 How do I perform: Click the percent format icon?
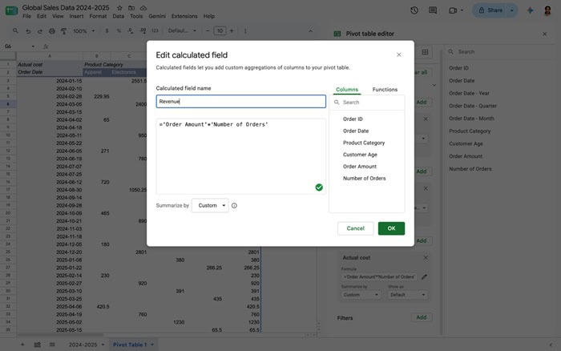point(119,31)
